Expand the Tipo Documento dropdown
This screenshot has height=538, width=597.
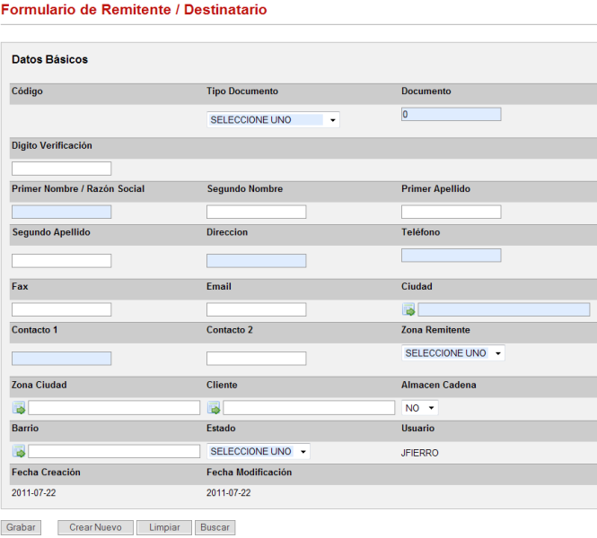[273, 120]
